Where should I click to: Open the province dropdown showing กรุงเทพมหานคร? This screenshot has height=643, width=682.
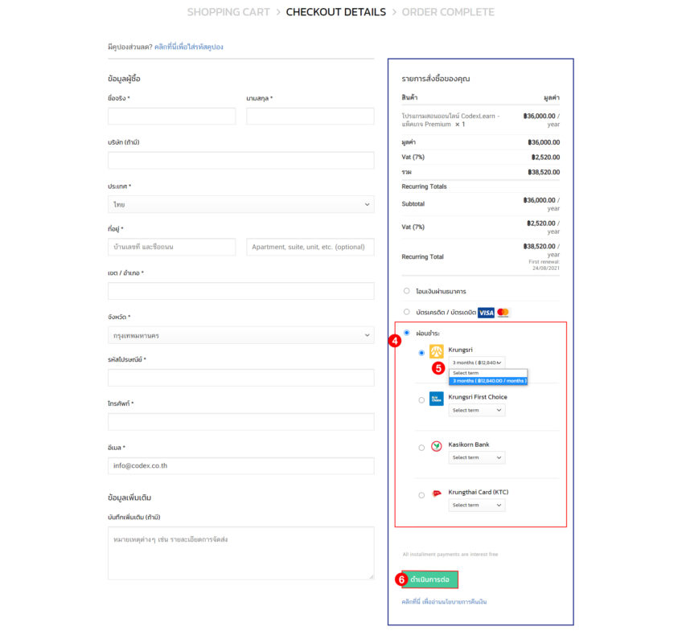click(x=241, y=335)
